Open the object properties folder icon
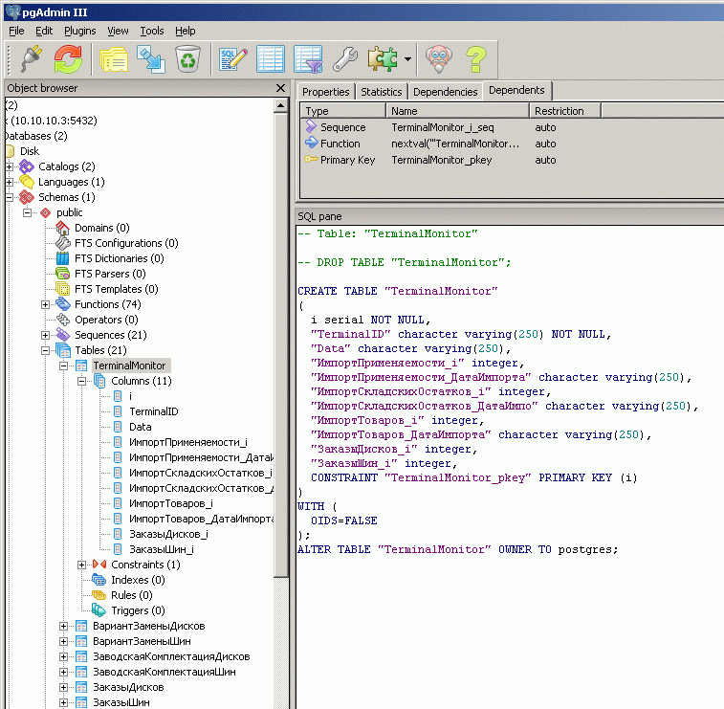 point(114,58)
